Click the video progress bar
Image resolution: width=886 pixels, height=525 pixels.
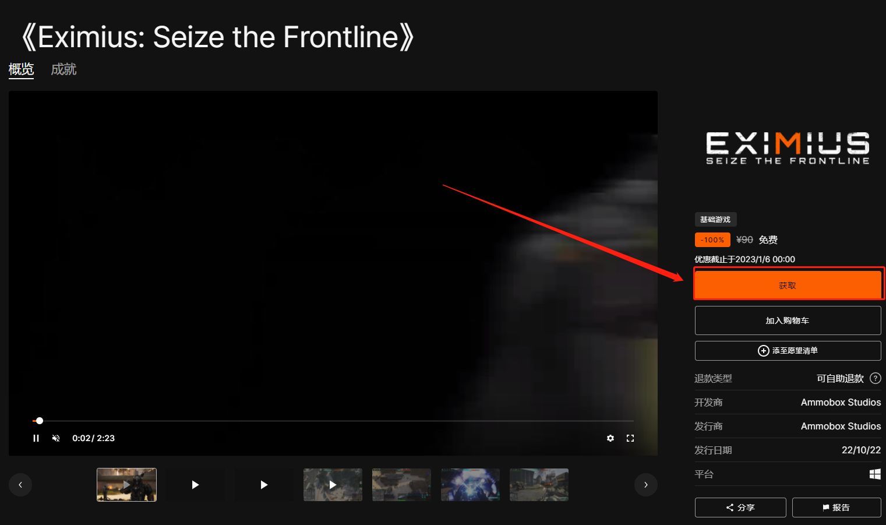[333, 421]
